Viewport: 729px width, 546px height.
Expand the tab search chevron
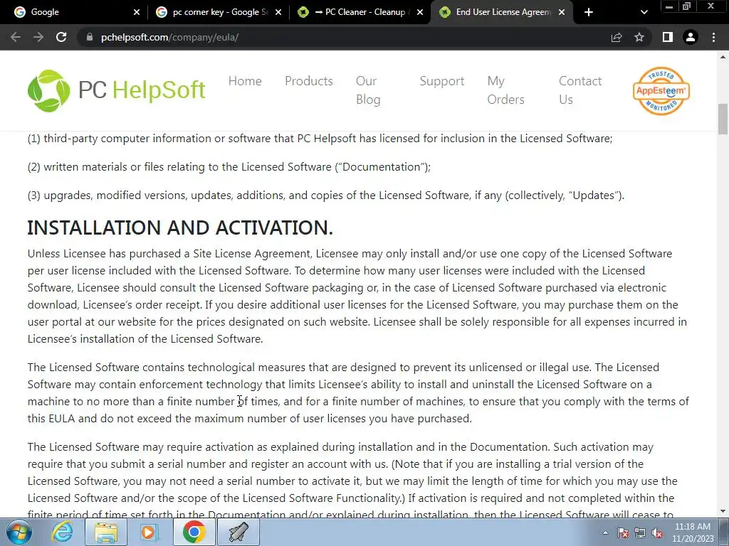click(x=644, y=12)
